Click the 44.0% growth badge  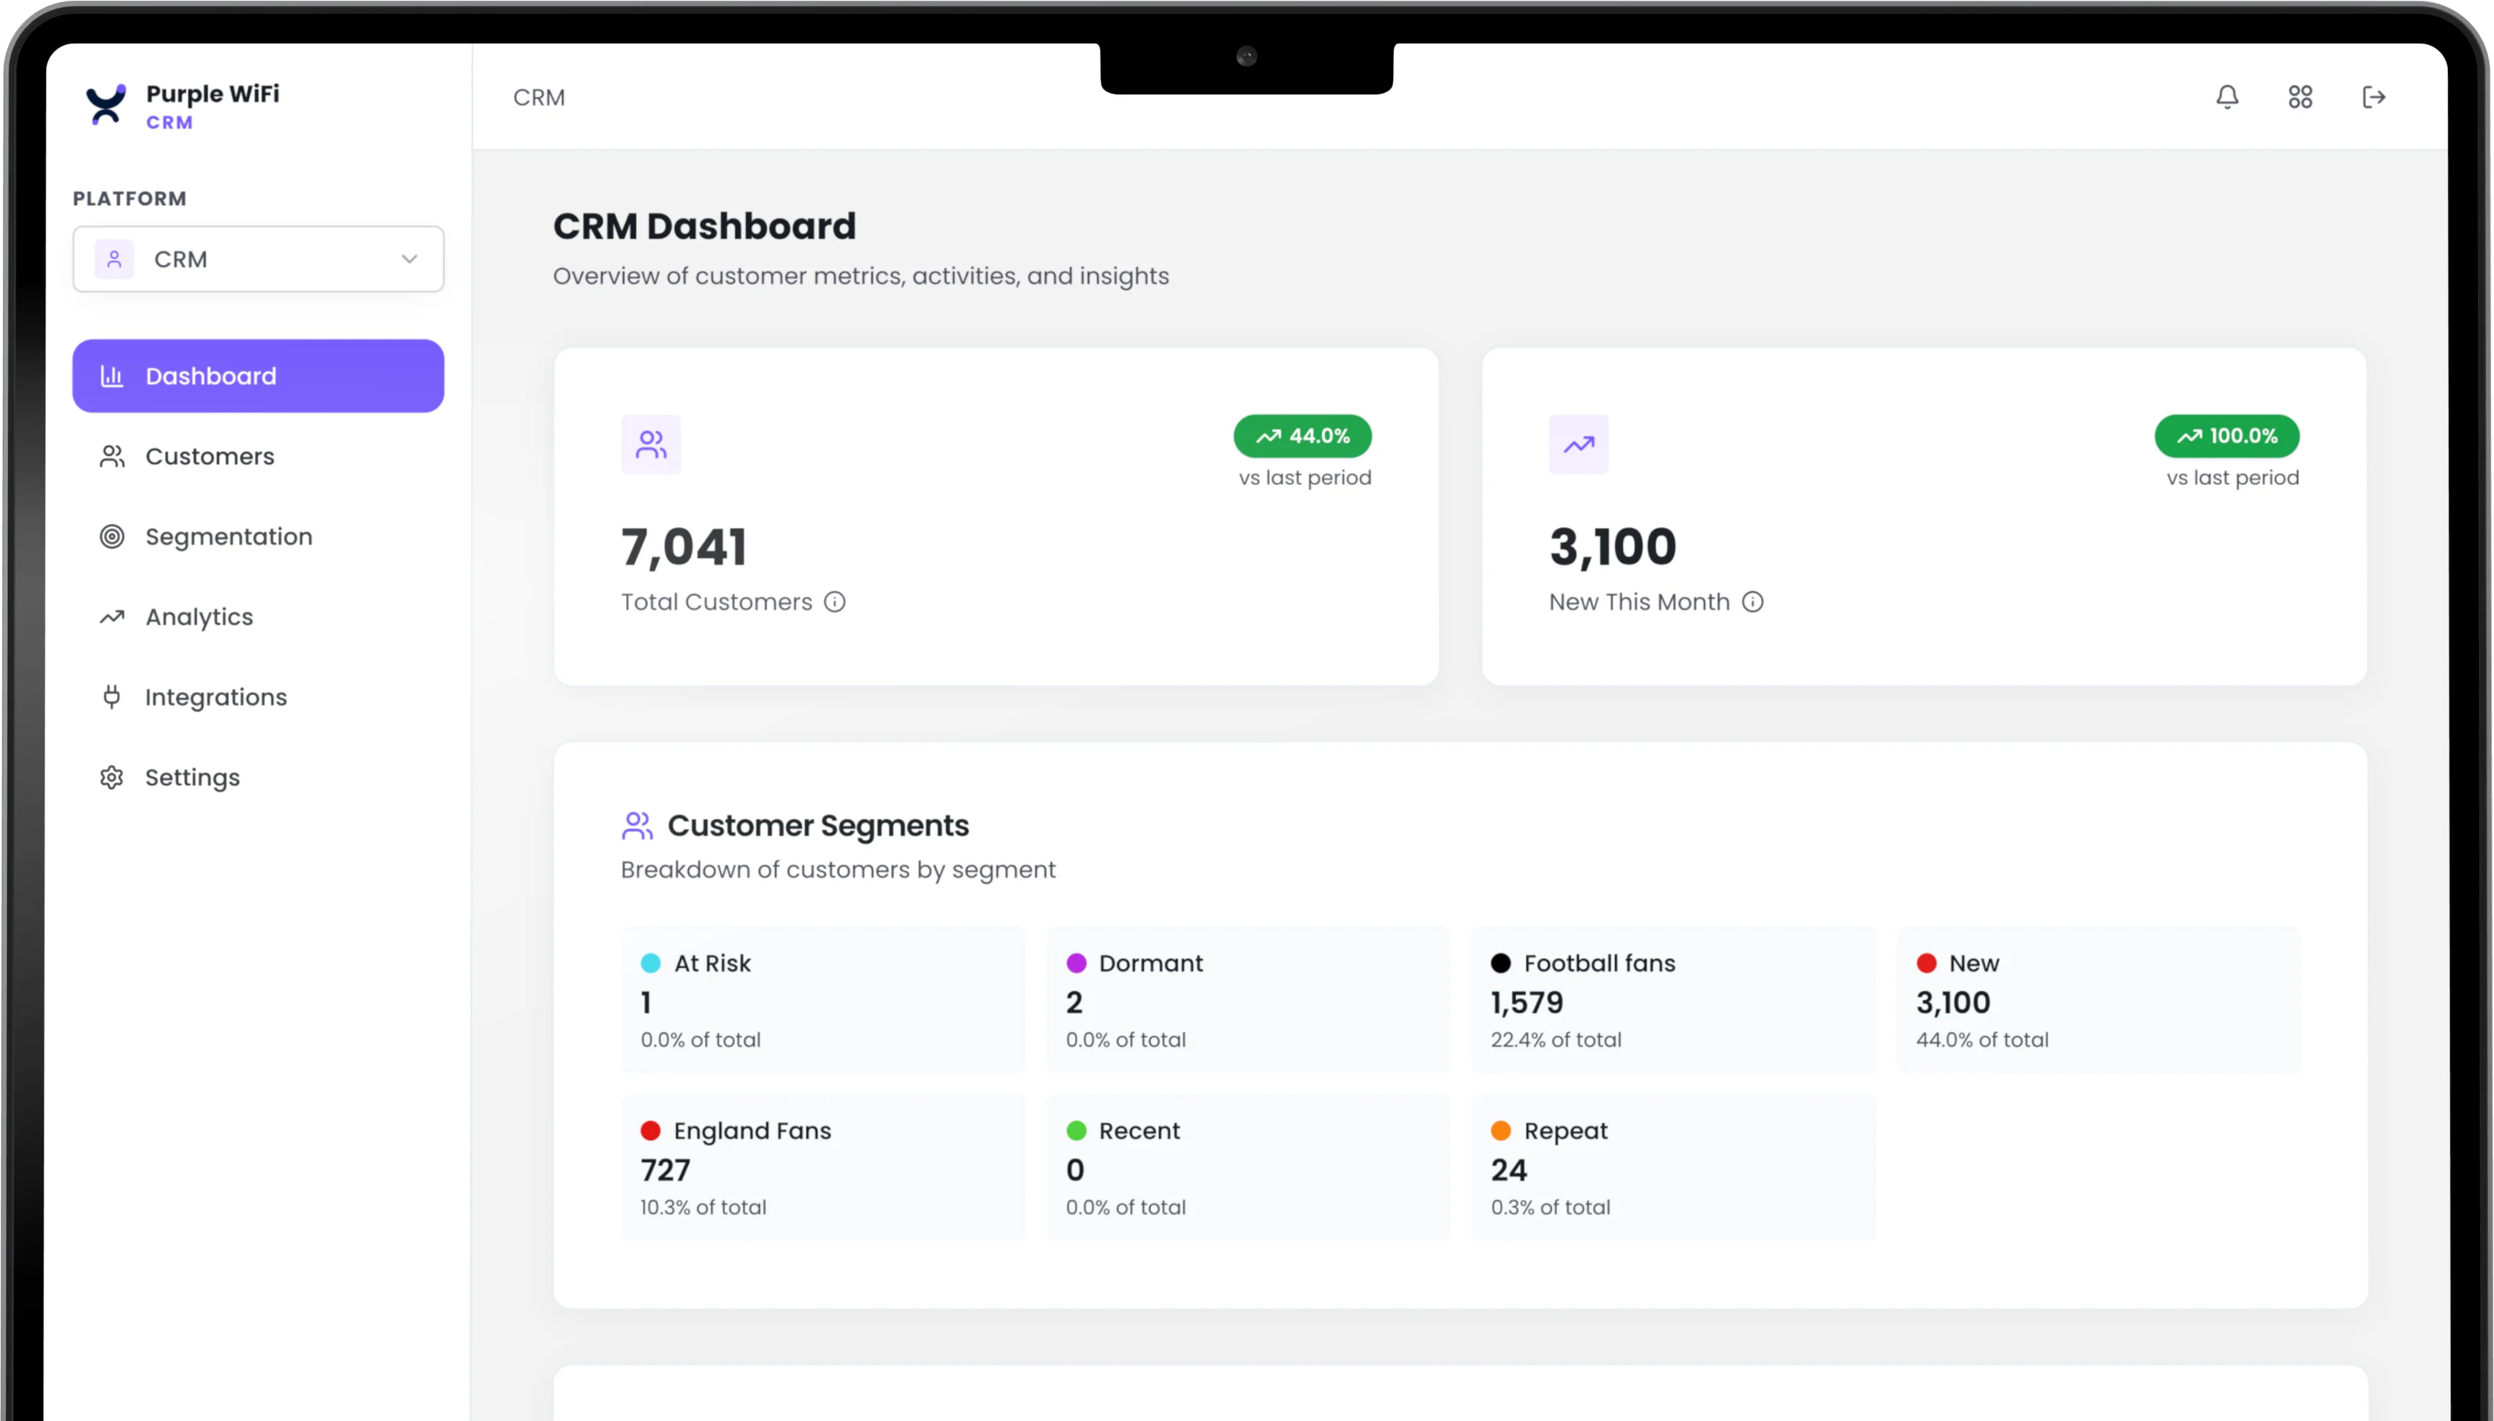(1303, 437)
